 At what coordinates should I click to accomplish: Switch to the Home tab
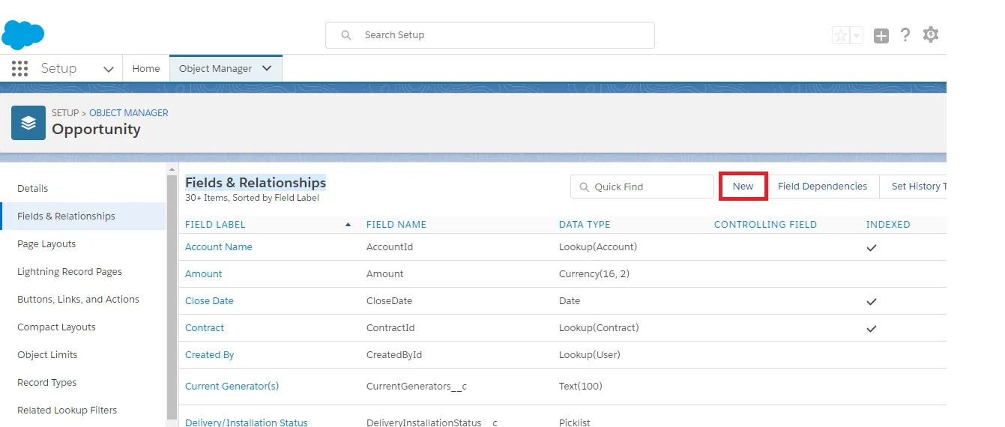[146, 68]
